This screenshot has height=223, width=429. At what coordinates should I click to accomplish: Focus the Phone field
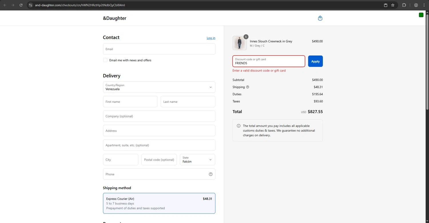click(159, 174)
